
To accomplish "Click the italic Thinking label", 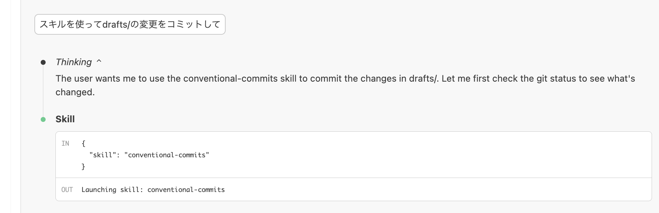I will [x=74, y=62].
